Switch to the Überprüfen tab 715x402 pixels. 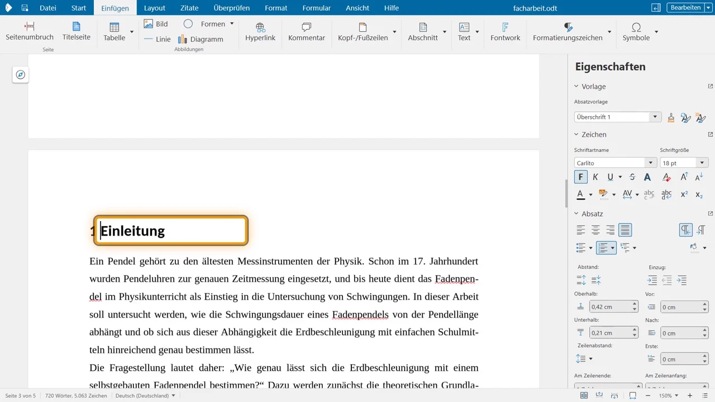232,8
